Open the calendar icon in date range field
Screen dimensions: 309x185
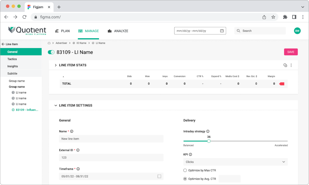click(222, 31)
